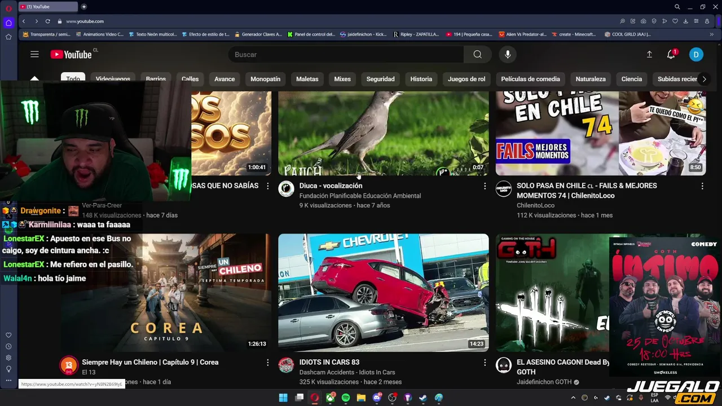
Task: Open Fundación Planificable channel avatar icon
Action: click(286, 188)
